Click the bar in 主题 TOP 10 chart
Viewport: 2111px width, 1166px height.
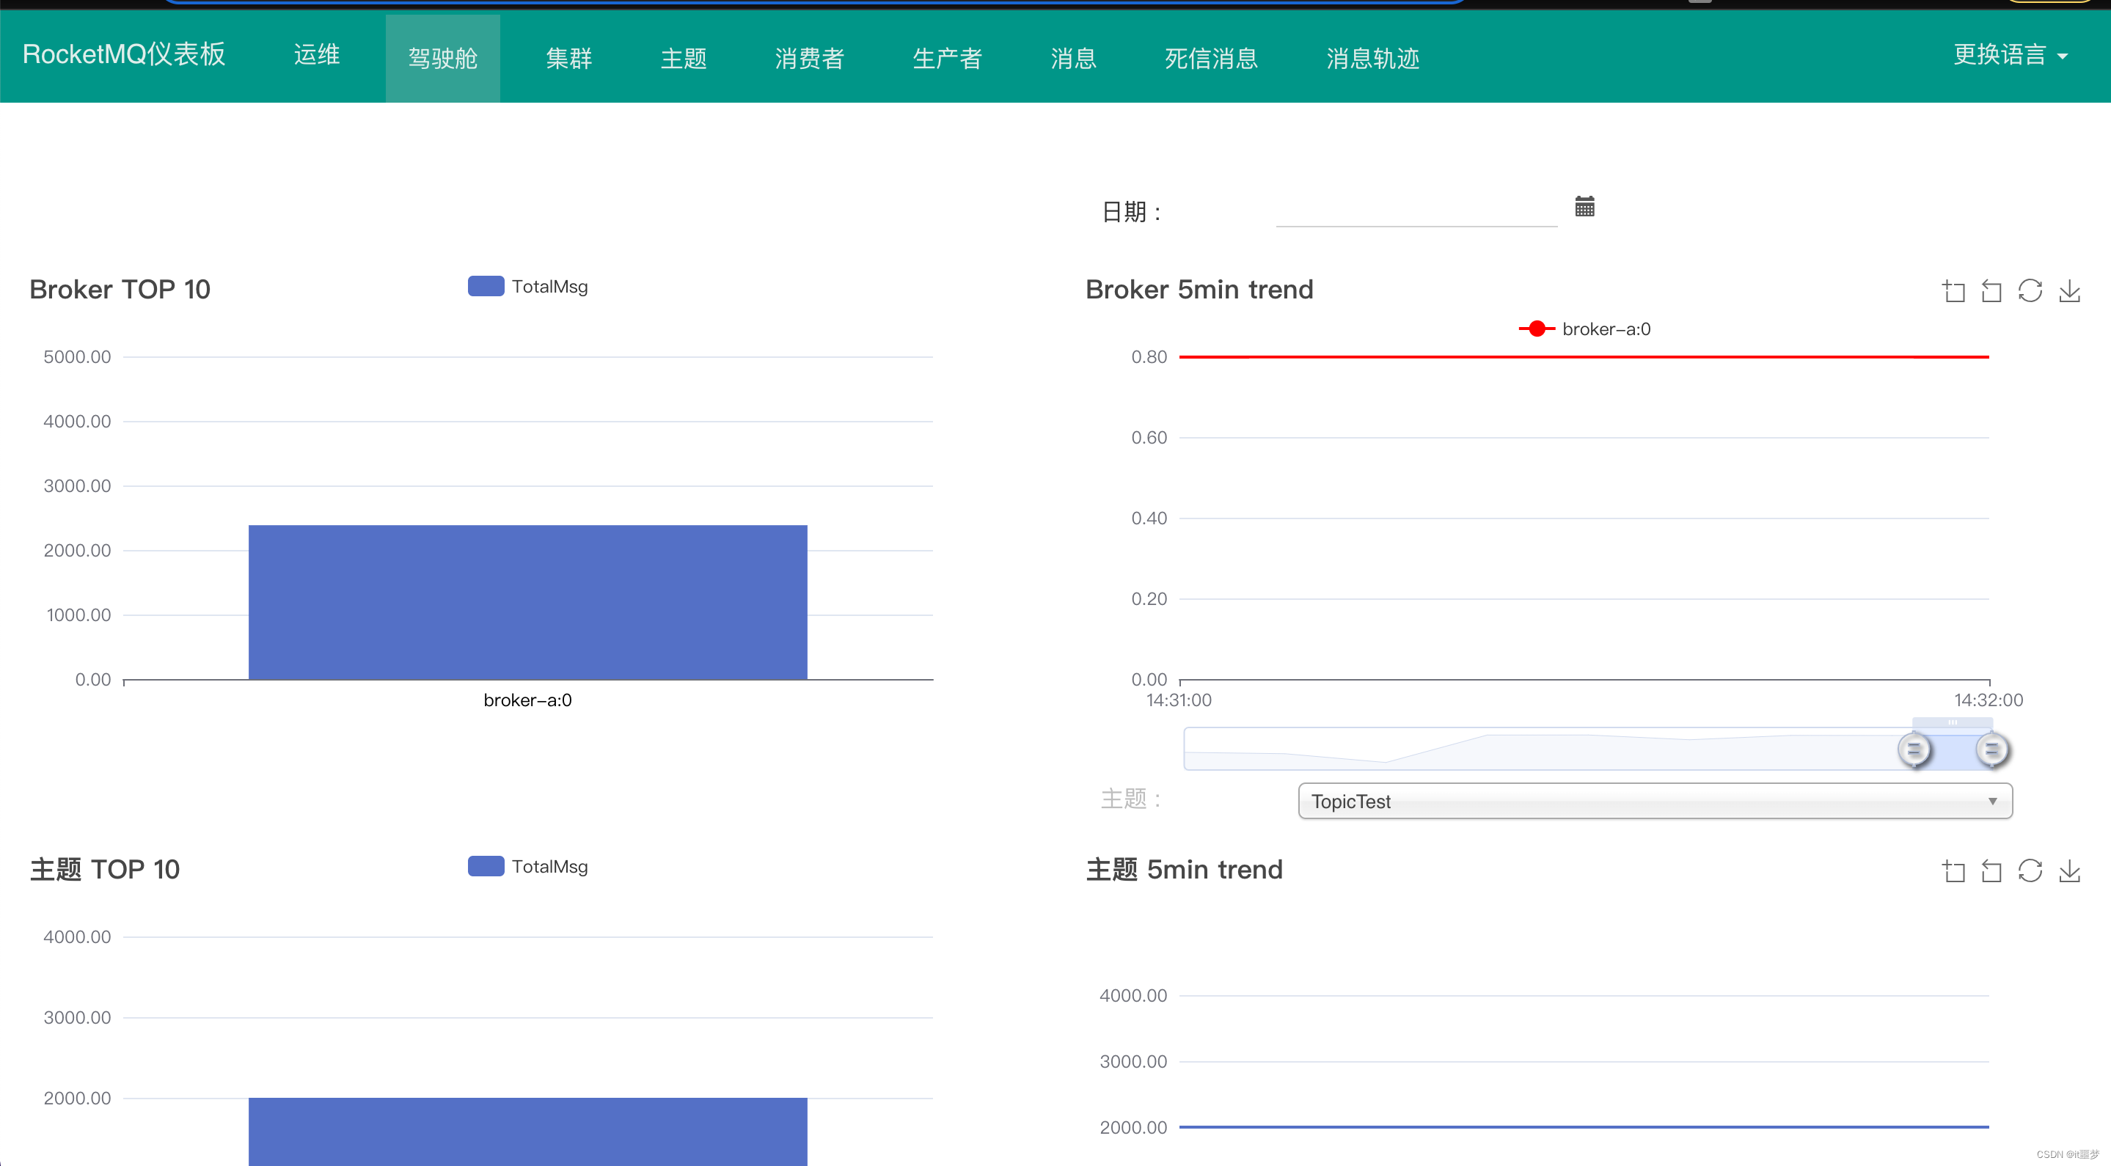coord(528,1132)
